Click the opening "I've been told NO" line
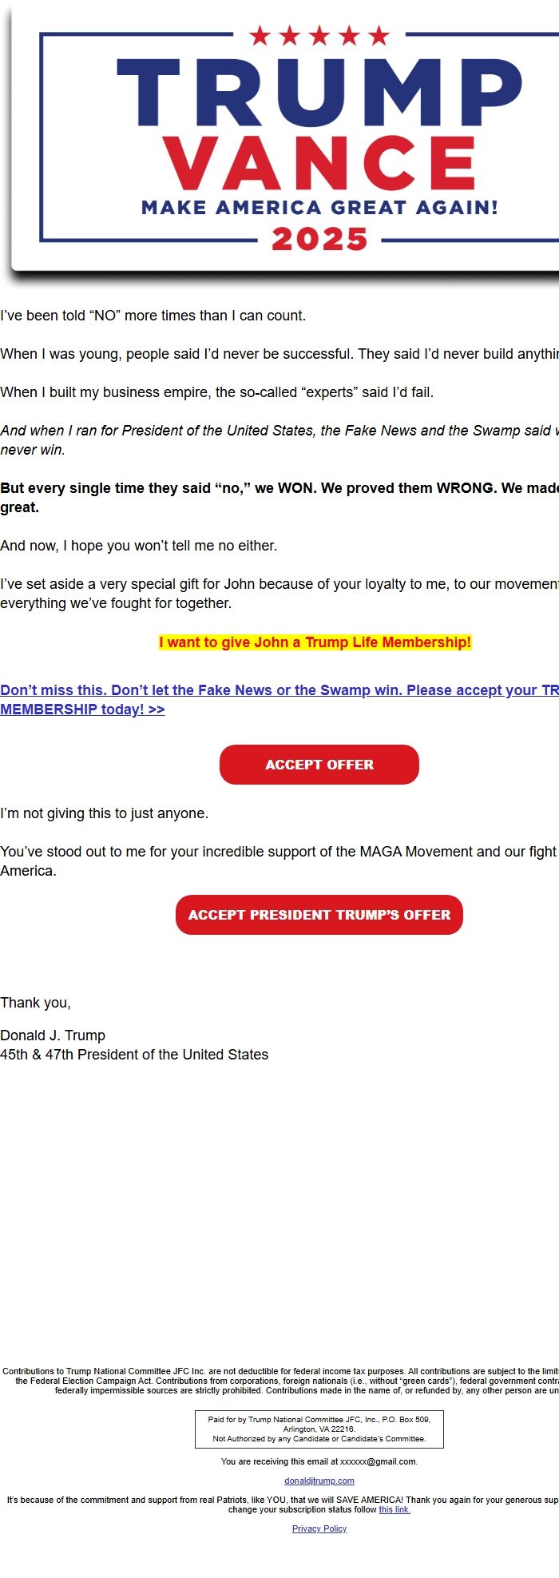The image size is (559, 1578). point(153,316)
